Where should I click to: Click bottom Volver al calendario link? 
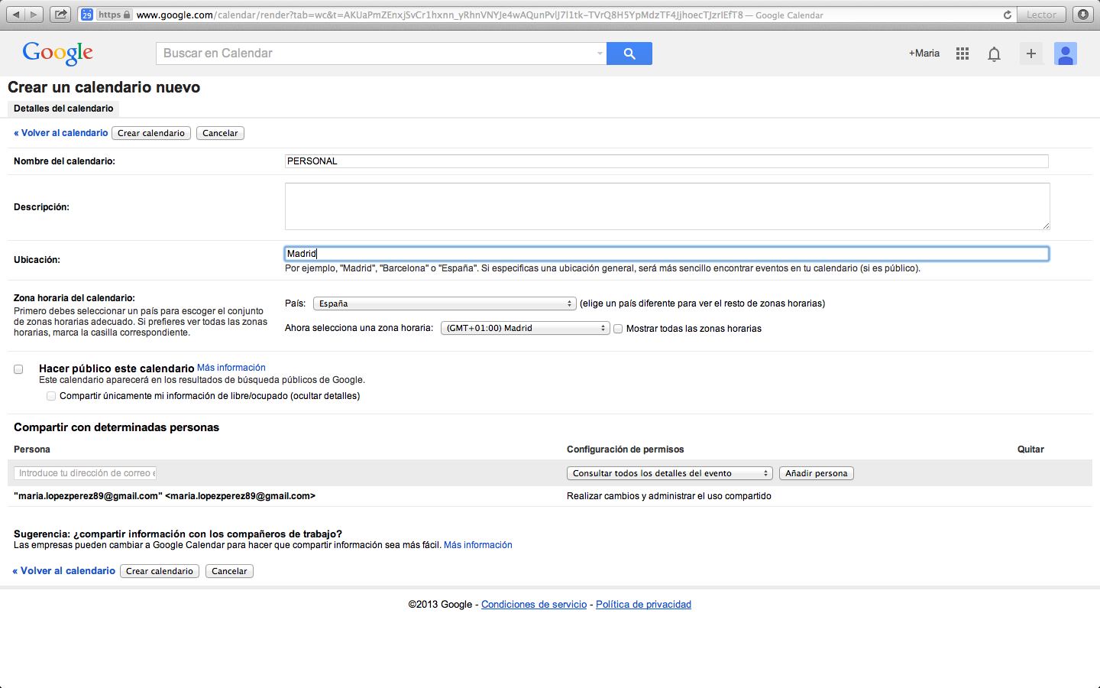click(64, 571)
